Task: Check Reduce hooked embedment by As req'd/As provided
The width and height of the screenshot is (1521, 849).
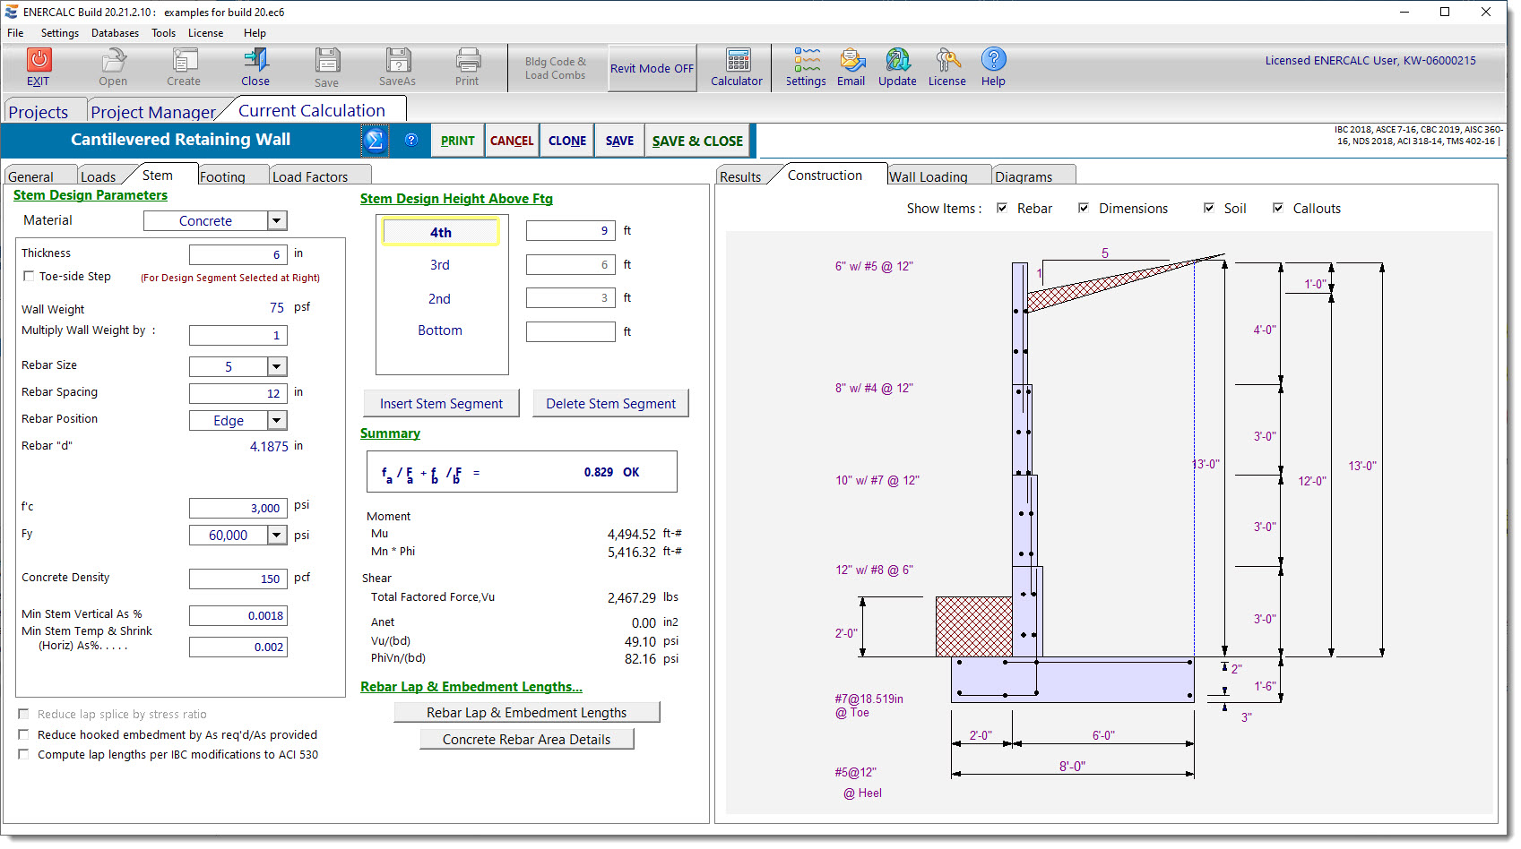Action: [x=23, y=734]
